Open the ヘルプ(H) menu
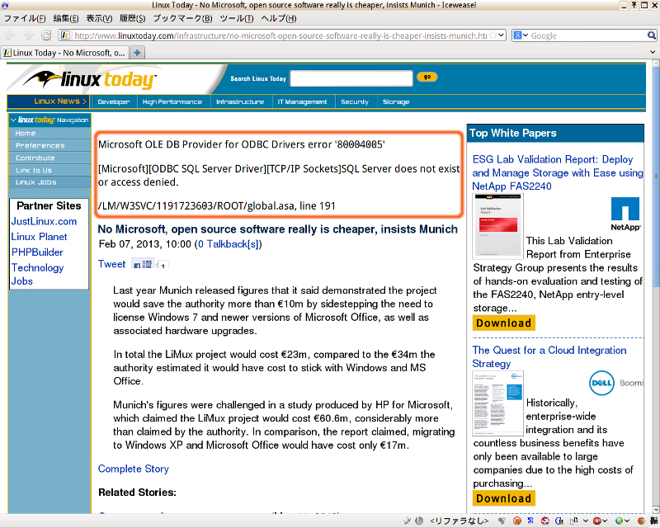Image resolution: width=660 pixels, height=528 pixels. 279,18
